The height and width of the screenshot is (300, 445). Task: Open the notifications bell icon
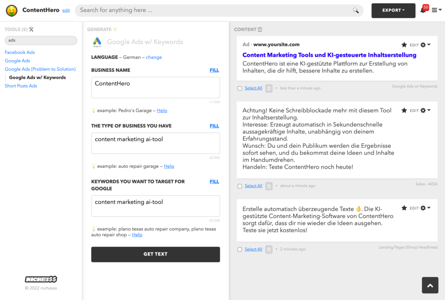[x=423, y=10]
